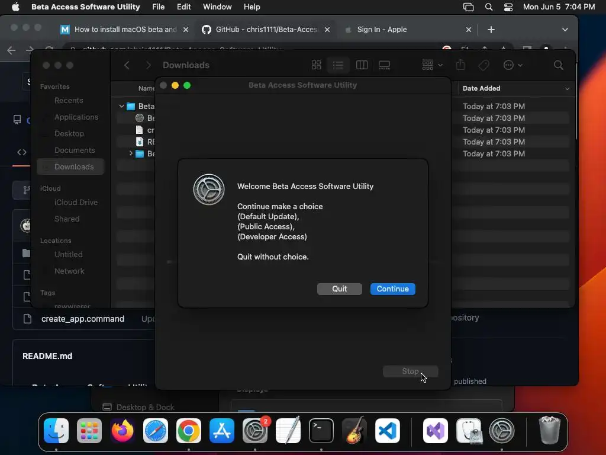Open Visual Studio Code from the Dock
Image resolution: width=606 pixels, height=455 pixels.
387,431
